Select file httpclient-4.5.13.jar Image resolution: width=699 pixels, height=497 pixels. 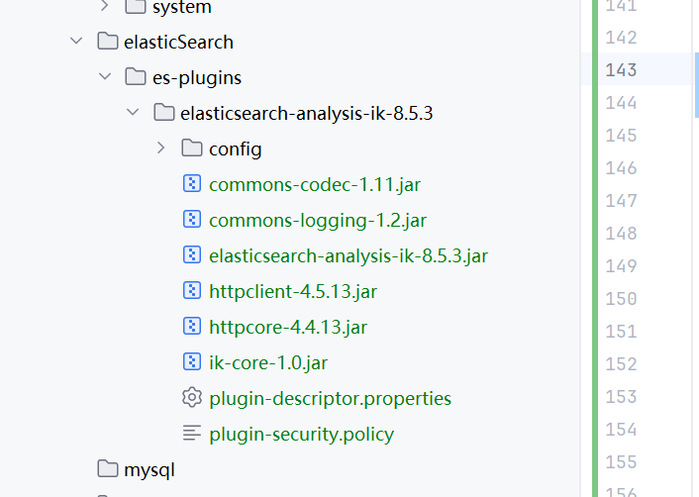coord(293,292)
